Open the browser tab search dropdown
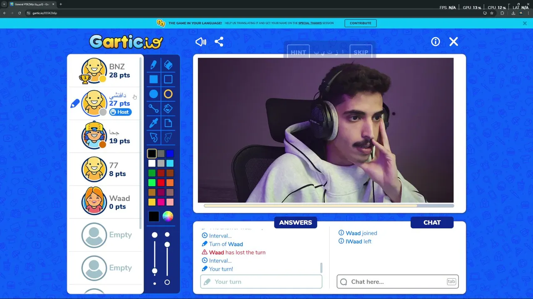 [x=4, y=4]
